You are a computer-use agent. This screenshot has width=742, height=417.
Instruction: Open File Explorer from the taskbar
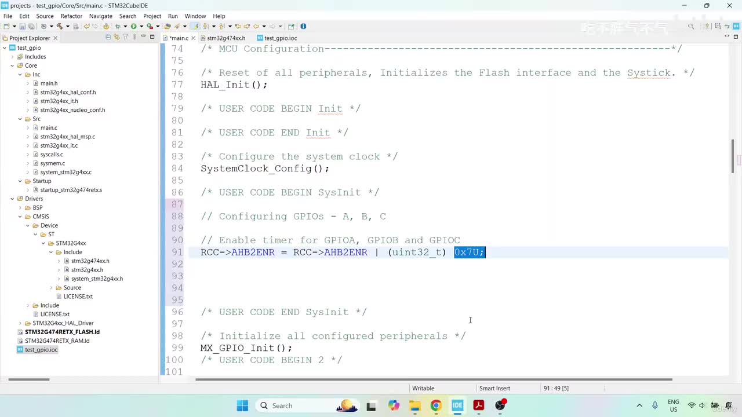(x=414, y=405)
